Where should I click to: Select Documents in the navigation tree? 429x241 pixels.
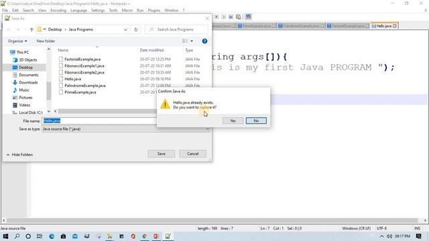tap(28, 75)
